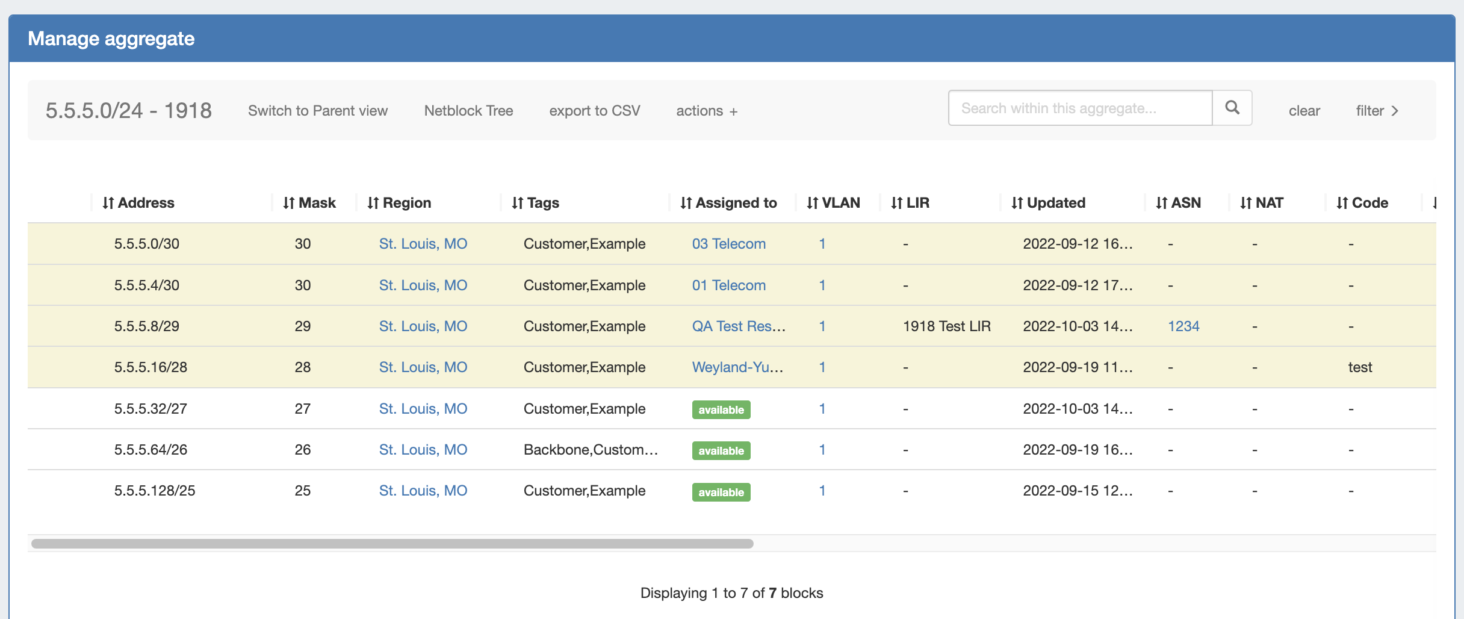This screenshot has width=1464, height=619.
Task: Open the 03 Telecom resource link
Action: (x=728, y=244)
